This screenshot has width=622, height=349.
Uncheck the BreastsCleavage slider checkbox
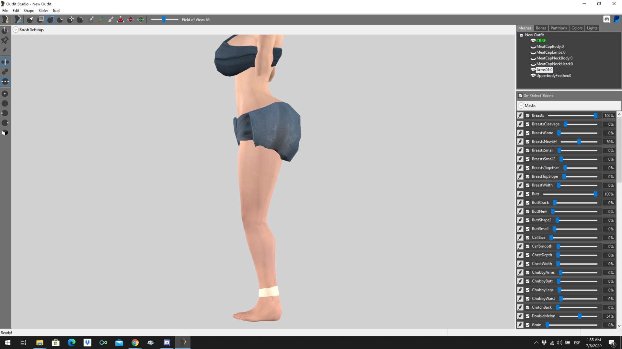[528, 124]
